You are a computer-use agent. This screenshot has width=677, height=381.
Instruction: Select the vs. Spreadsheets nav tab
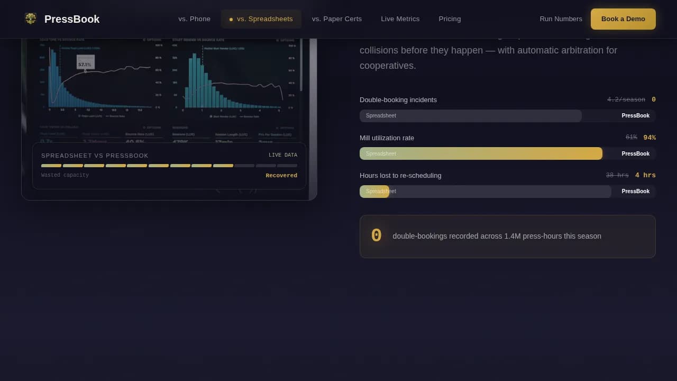[x=261, y=19]
